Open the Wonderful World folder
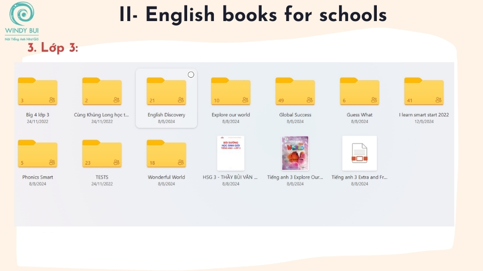The image size is (483, 271). tap(167, 154)
